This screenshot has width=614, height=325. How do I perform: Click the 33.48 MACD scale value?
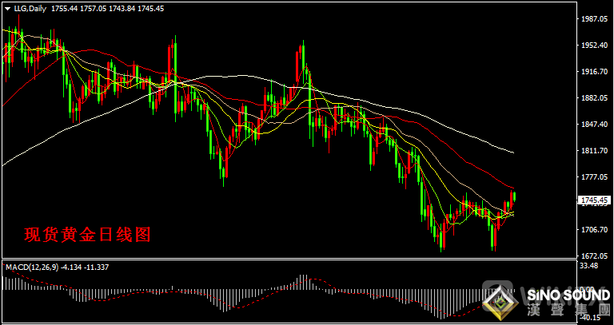click(x=590, y=266)
